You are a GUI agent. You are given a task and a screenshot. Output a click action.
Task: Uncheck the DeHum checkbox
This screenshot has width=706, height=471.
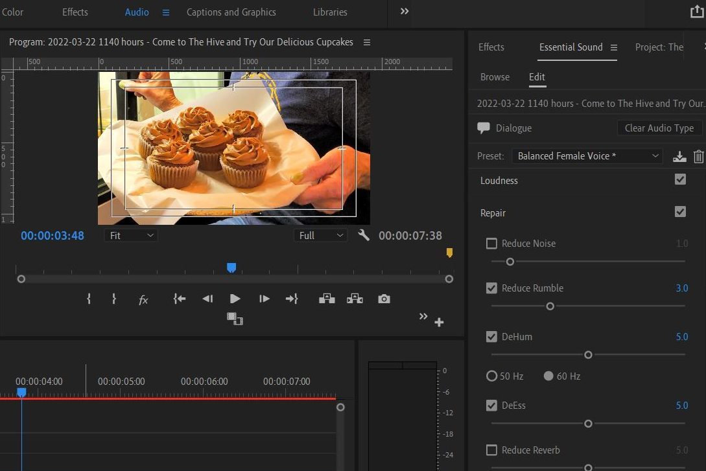point(491,336)
